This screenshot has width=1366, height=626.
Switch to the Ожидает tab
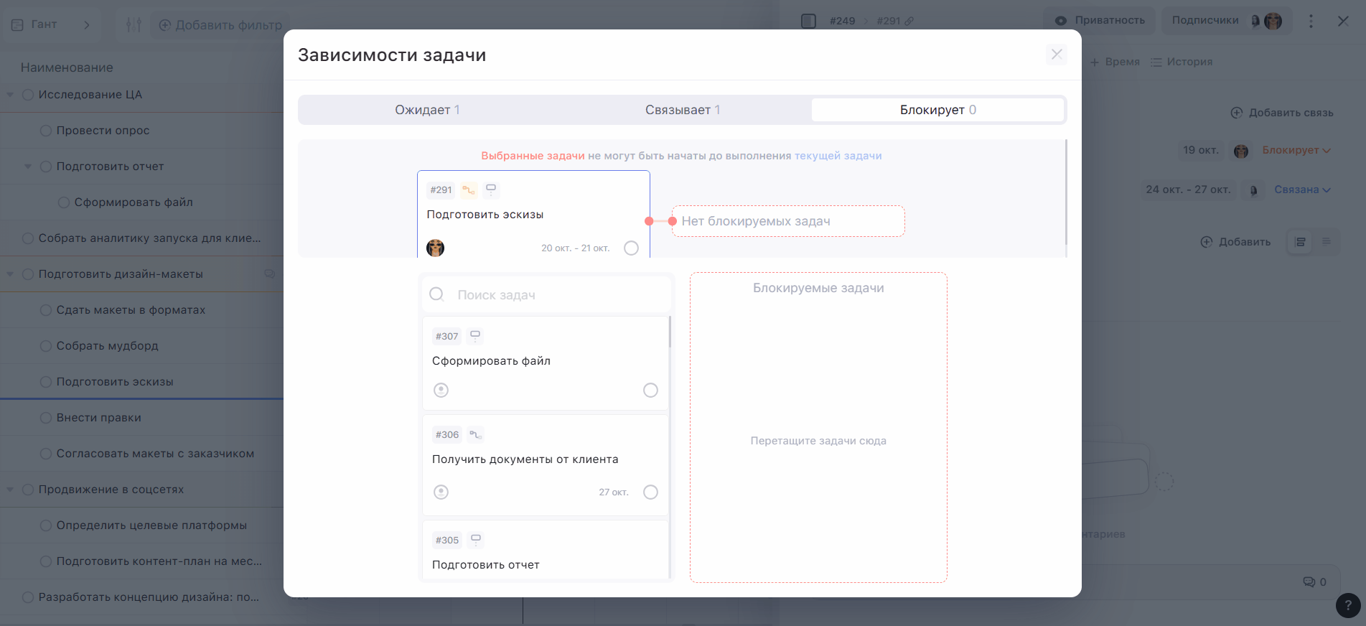pos(427,110)
